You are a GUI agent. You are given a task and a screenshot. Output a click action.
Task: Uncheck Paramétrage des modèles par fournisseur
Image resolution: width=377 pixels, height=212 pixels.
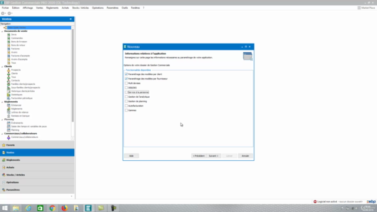click(126, 78)
